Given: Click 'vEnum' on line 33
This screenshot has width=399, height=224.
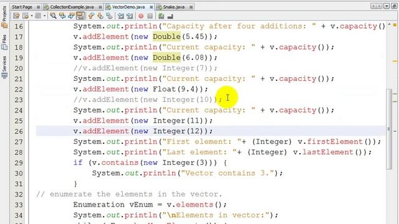Looking at the screenshot, I should pos(141,205).
